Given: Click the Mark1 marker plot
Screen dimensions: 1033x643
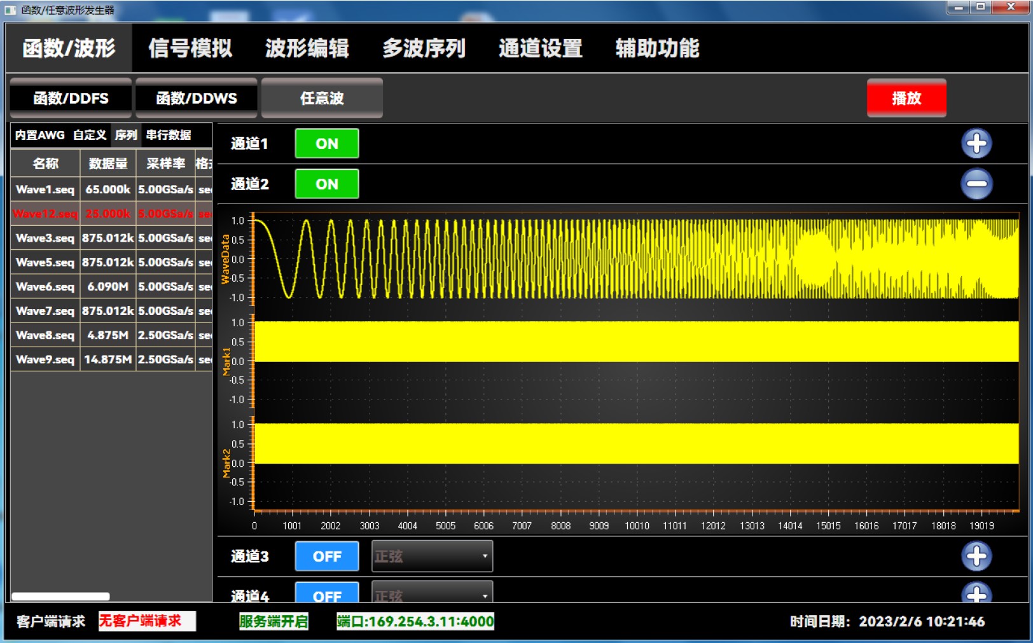Looking at the screenshot, I should pyautogui.click(x=636, y=361).
